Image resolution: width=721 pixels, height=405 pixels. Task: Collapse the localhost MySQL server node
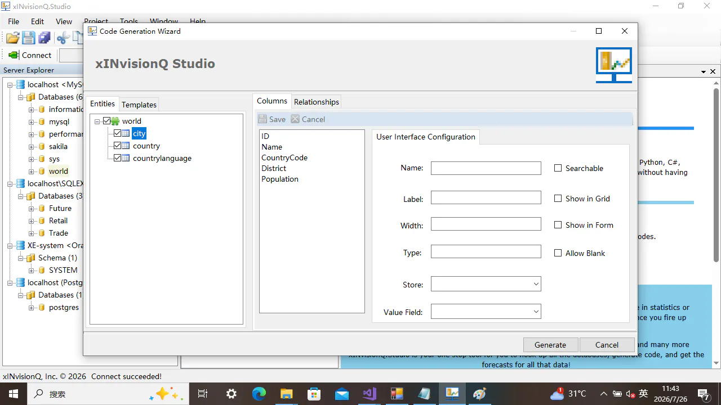click(x=10, y=84)
